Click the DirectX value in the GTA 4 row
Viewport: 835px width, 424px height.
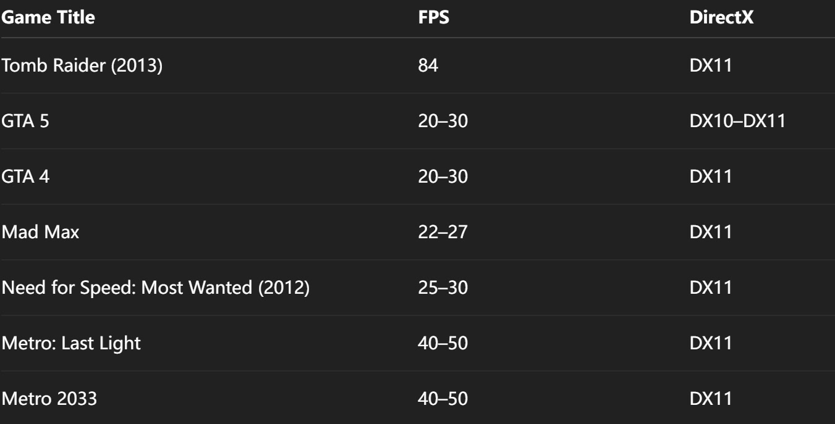click(711, 177)
